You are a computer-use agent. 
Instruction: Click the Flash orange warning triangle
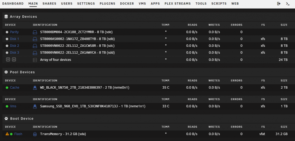pos(7,134)
